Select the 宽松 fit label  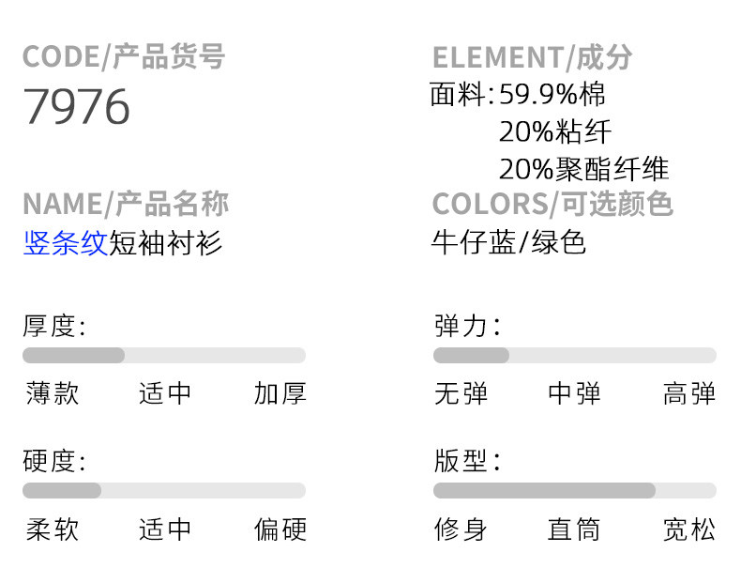click(688, 529)
